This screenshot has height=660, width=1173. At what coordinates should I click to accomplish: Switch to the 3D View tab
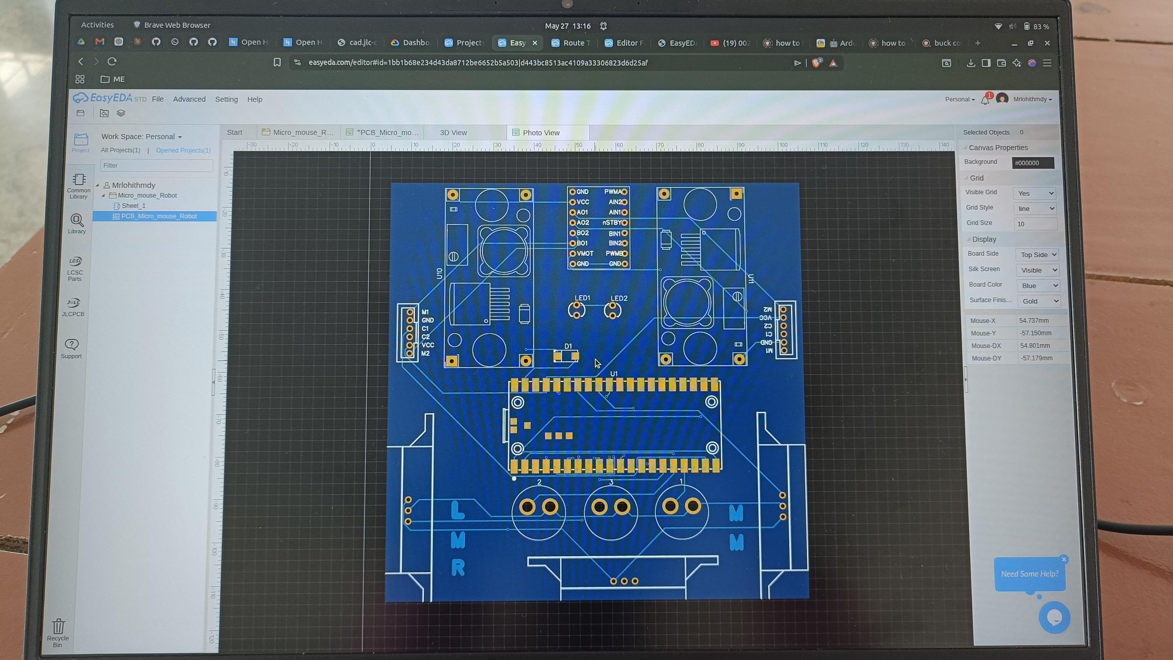point(454,132)
